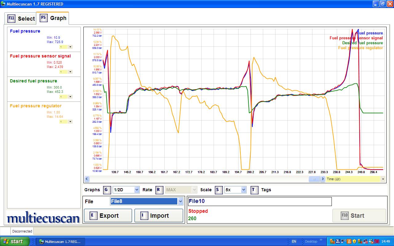Image resolution: width=394 pixels, height=246 pixels.
Task: Open the Windows start menu
Action: coord(15,241)
